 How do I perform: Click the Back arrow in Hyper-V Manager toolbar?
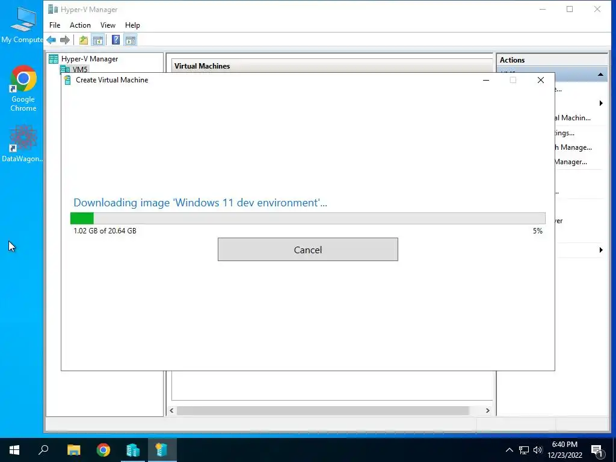(x=51, y=40)
